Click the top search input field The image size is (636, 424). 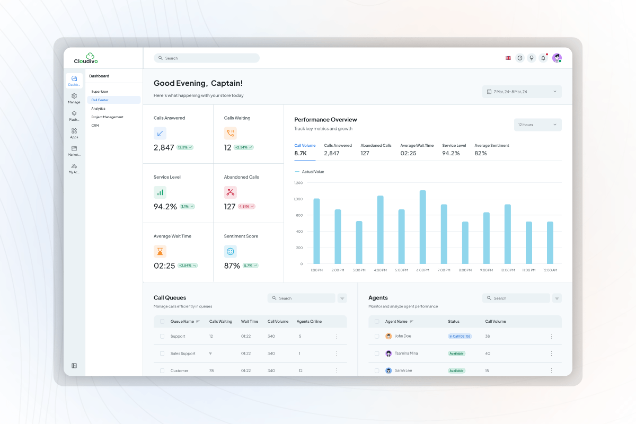coord(207,58)
